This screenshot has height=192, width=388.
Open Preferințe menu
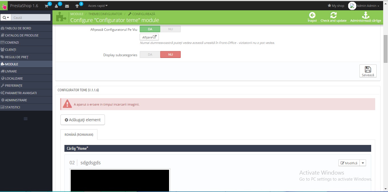(26, 86)
